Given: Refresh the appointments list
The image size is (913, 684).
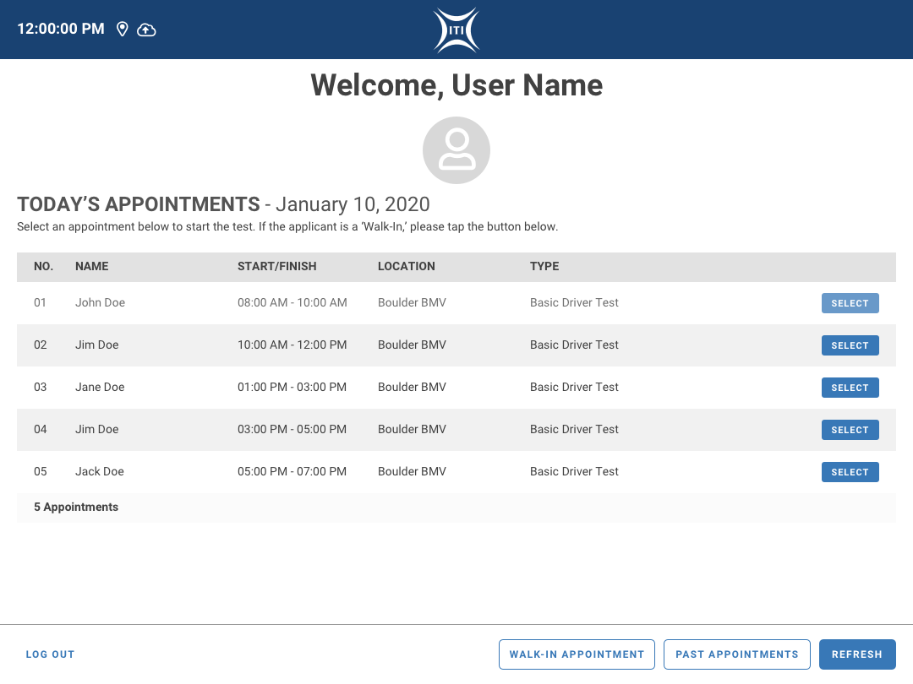Looking at the screenshot, I should pos(856,654).
